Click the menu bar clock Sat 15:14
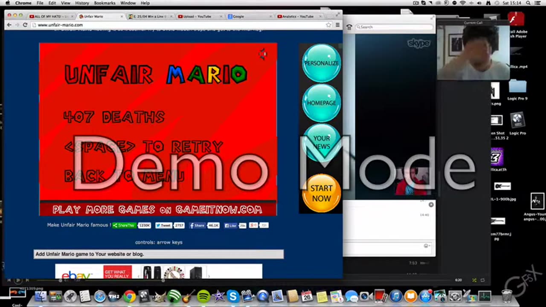This screenshot has height=307, width=546. pos(512,3)
